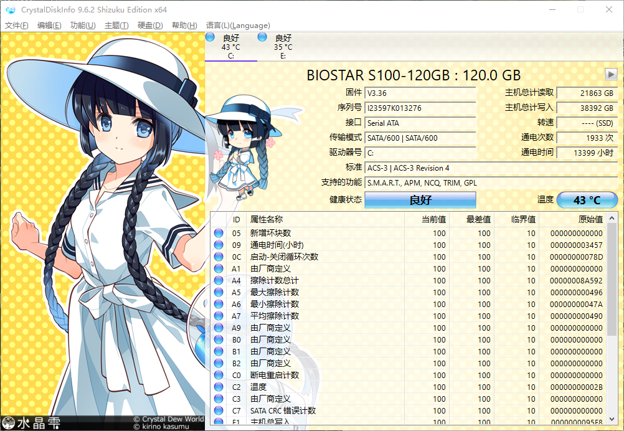Click the CrystalDiskInfo title bar app icon
The width and height of the screenshot is (624, 431).
coord(11,9)
